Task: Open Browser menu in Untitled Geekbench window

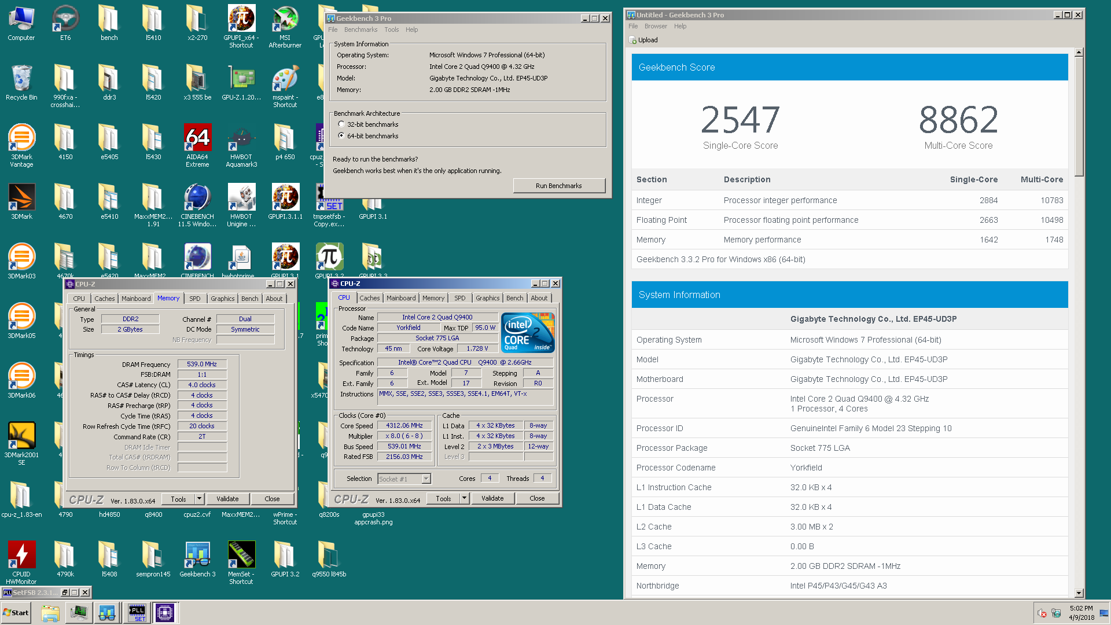Action: [656, 26]
